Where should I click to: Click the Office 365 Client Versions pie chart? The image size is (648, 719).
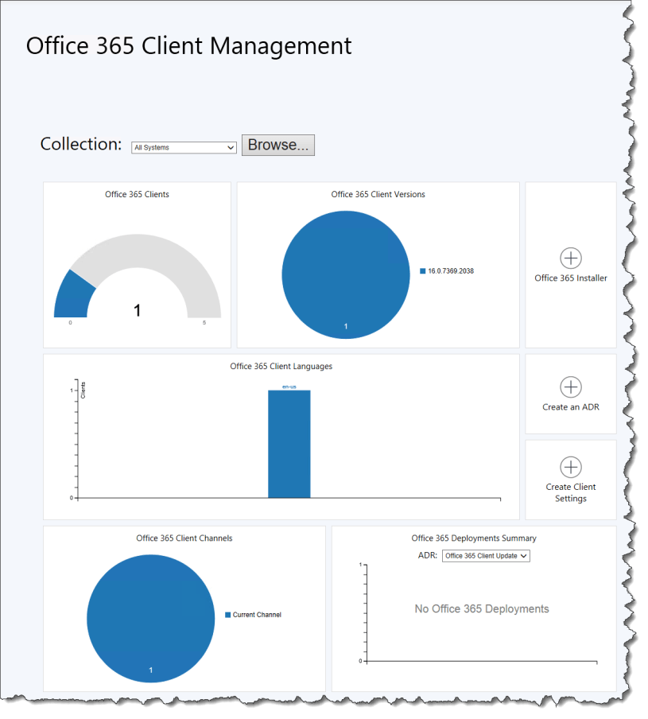(345, 270)
